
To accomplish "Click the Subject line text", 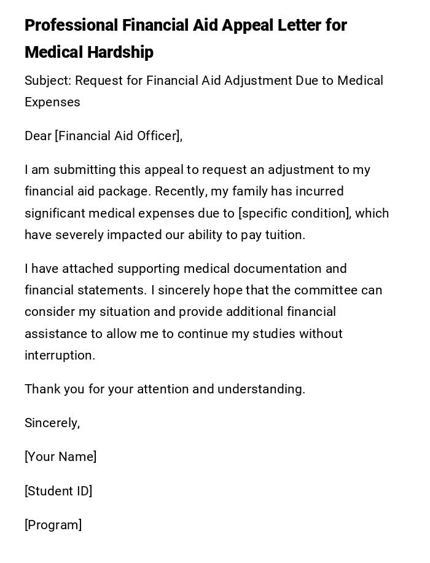I will pyautogui.click(x=203, y=81).
